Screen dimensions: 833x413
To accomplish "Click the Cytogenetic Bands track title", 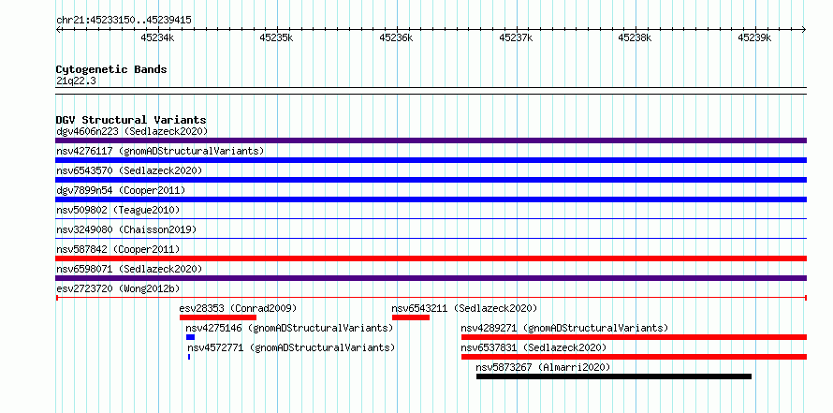I will [x=111, y=69].
